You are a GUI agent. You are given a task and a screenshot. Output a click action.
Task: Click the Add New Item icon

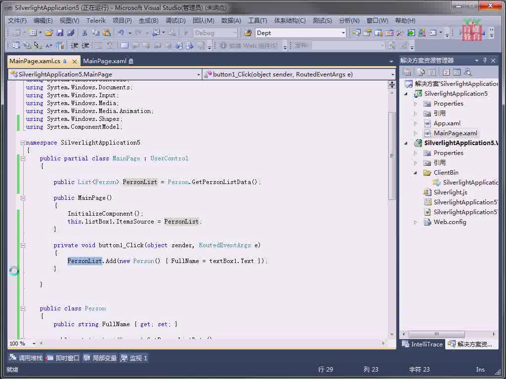33,33
